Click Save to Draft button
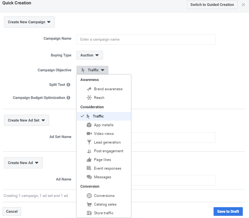This screenshot has height=218, width=249. [x=228, y=211]
